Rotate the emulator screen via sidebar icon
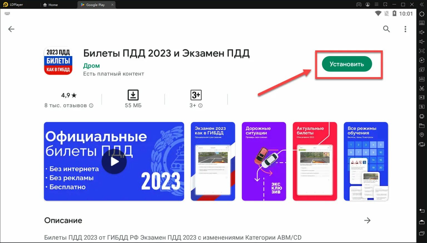The height and width of the screenshot is (243, 427). click(422, 144)
